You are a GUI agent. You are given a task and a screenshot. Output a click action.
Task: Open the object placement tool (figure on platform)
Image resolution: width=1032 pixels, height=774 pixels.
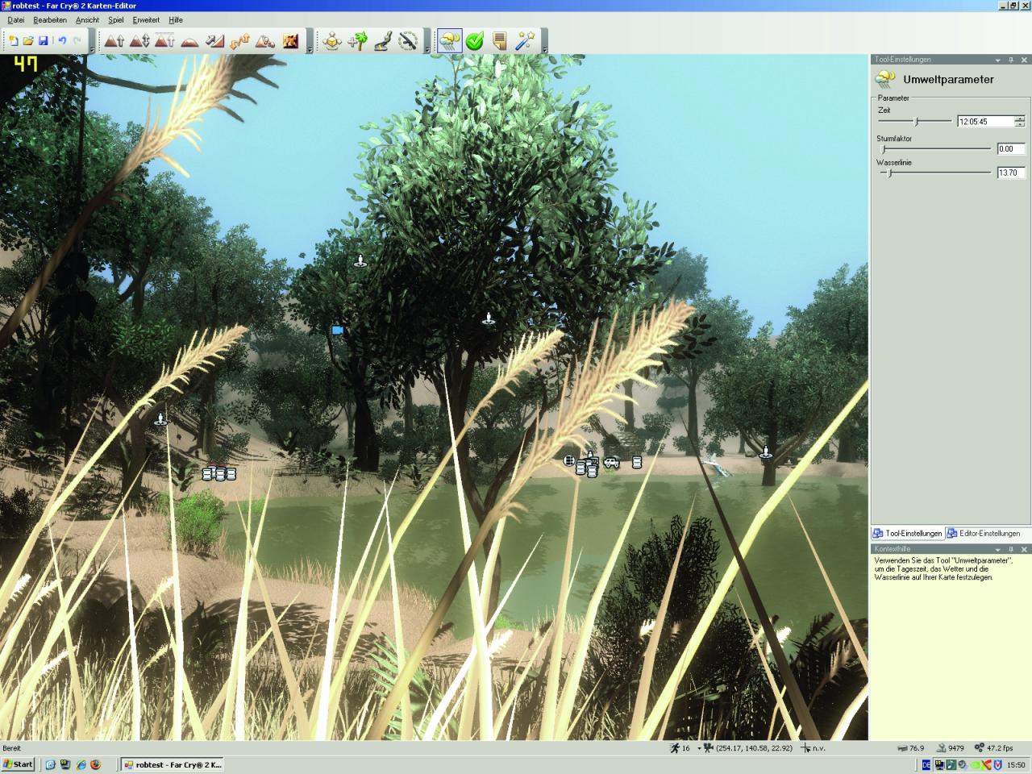(x=332, y=40)
